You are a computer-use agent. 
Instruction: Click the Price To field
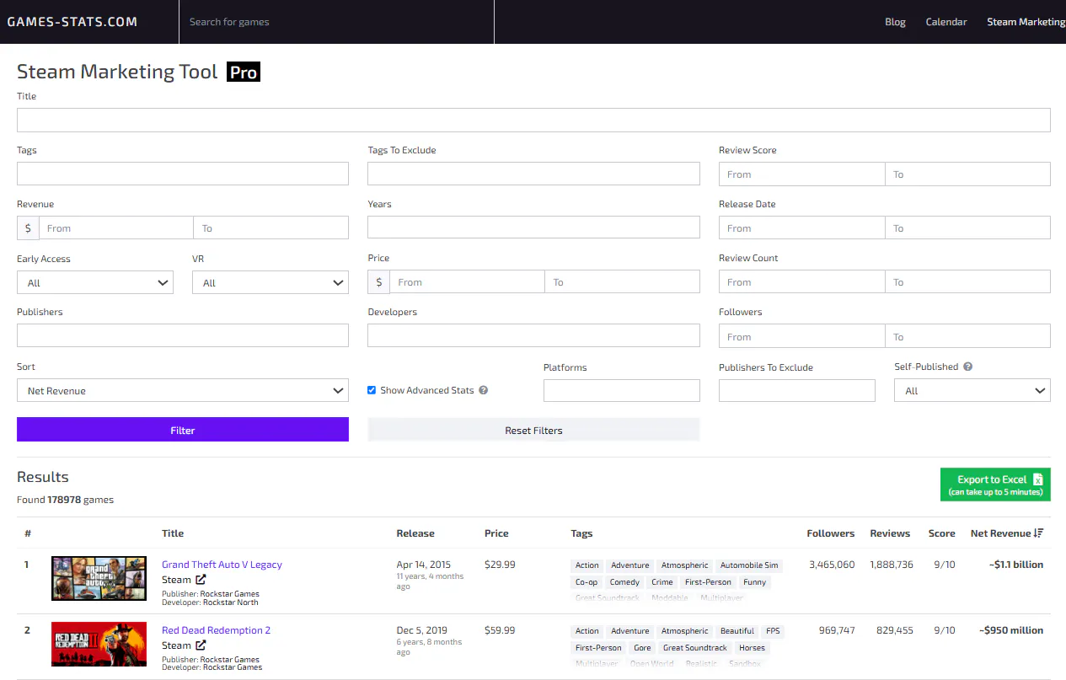pyautogui.click(x=623, y=281)
